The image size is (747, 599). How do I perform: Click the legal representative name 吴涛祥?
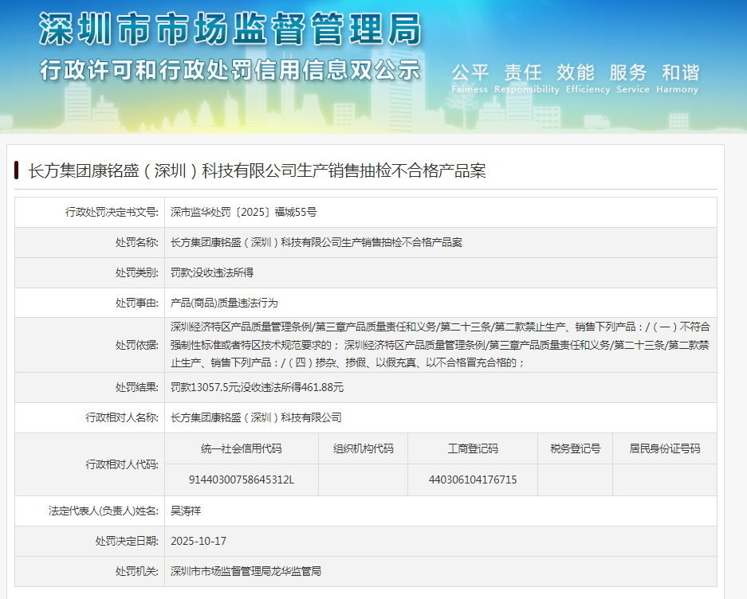[186, 511]
